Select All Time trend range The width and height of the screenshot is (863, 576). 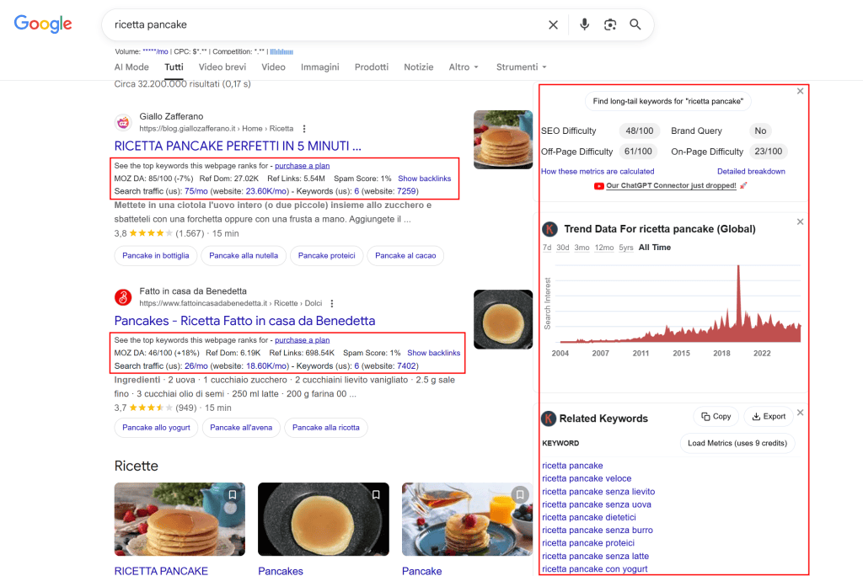tap(654, 248)
